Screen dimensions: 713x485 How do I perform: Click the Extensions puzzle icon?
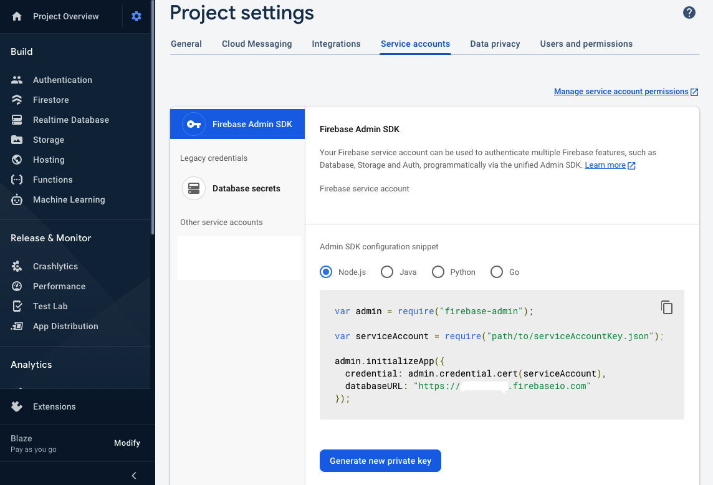pos(17,406)
